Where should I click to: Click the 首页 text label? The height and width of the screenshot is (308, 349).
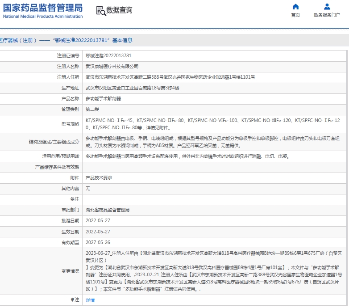(295, 15)
